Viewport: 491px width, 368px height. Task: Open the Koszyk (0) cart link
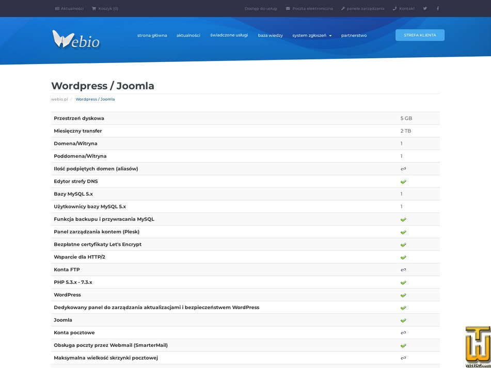[x=105, y=9]
